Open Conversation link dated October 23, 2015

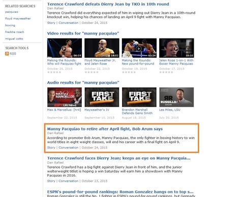(x=69, y=181)
